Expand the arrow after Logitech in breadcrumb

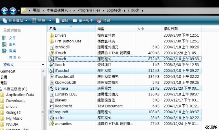pos(125,11)
